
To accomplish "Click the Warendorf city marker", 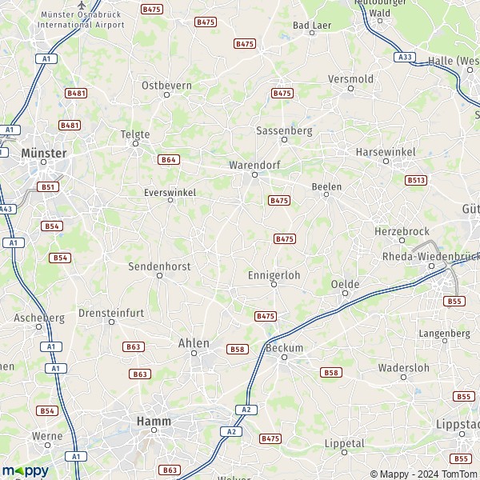I will (254, 174).
